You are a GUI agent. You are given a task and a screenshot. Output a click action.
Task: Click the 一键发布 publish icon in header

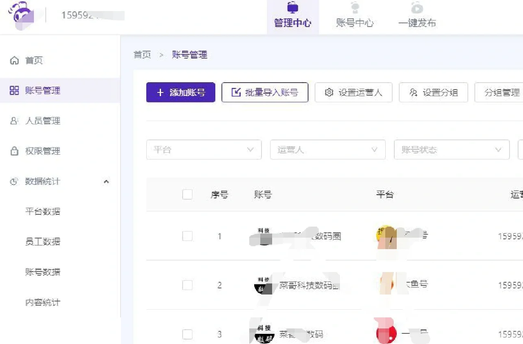(x=417, y=7)
